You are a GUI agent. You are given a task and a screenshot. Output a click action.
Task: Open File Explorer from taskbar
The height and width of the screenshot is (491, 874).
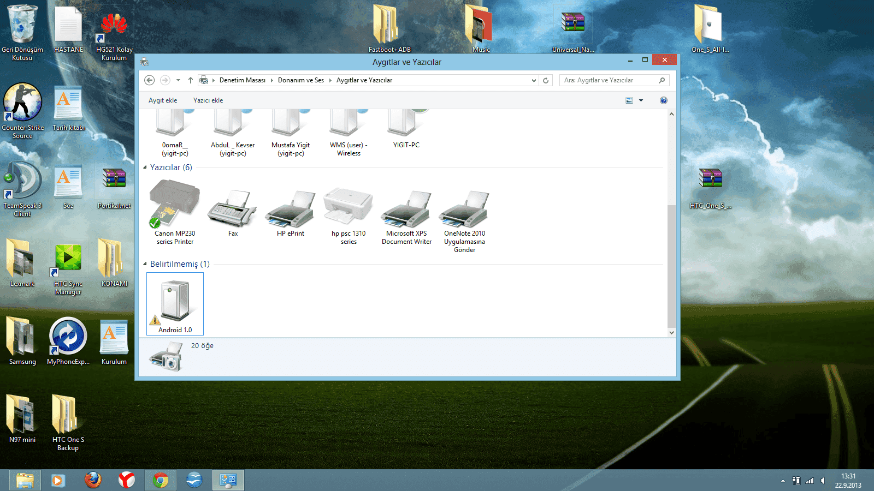[x=25, y=480]
